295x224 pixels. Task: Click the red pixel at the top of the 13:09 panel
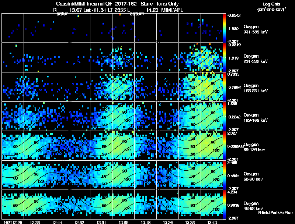120,14
